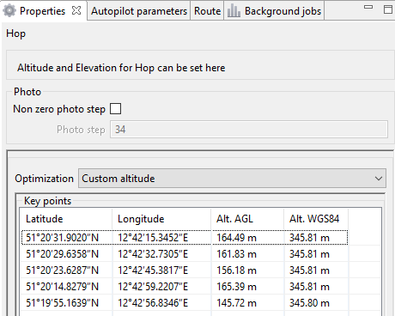Click the Background jobs bar chart icon
395x316 pixels.
(234, 11)
